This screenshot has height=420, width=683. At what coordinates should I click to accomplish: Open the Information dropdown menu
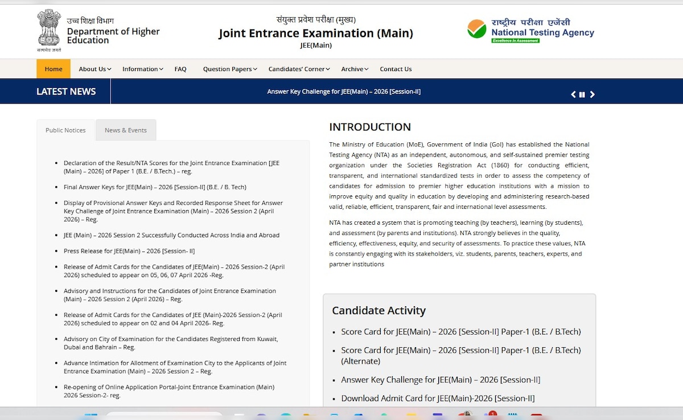click(x=142, y=69)
